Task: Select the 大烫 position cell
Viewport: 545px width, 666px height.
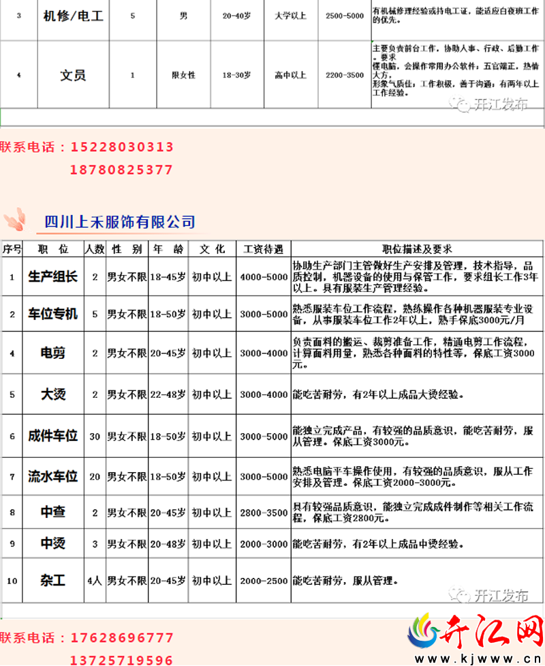Action: click(x=53, y=394)
